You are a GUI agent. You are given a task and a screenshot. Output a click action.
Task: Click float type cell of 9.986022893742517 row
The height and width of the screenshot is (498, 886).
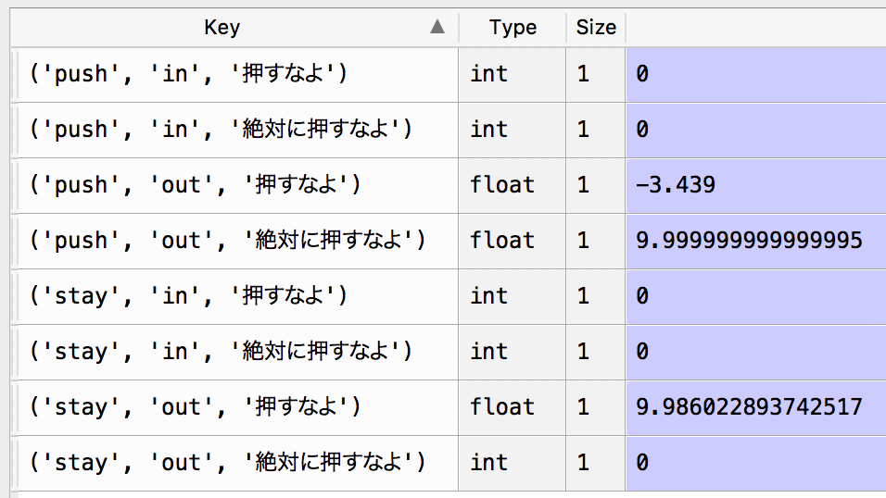point(502,407)
